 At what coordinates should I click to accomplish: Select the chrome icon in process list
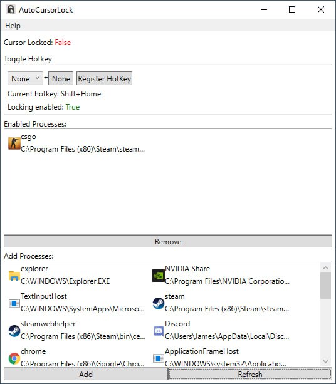[14, 358]
